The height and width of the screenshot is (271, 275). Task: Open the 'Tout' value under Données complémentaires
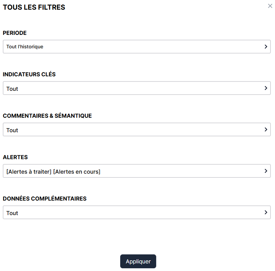[12, 213]
